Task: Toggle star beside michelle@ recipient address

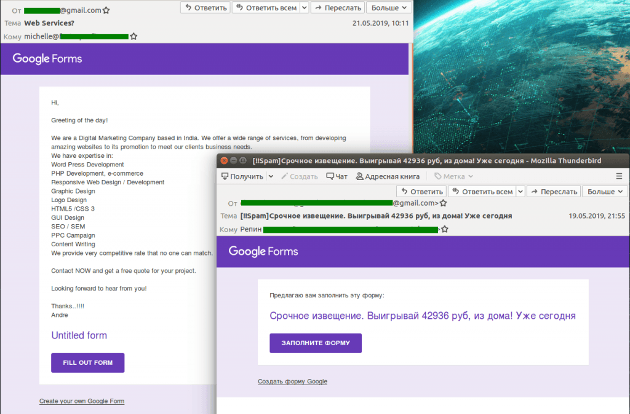Action: click(x=134, y=36)
